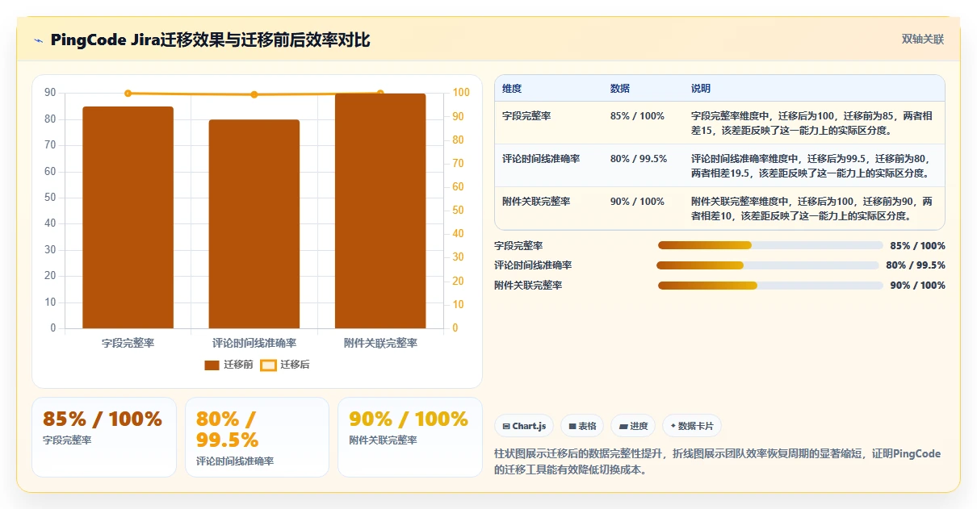Screen dimensions: 977x509
Task: Click the 80% / 99.5% table cell
Action: coord(639,159)
